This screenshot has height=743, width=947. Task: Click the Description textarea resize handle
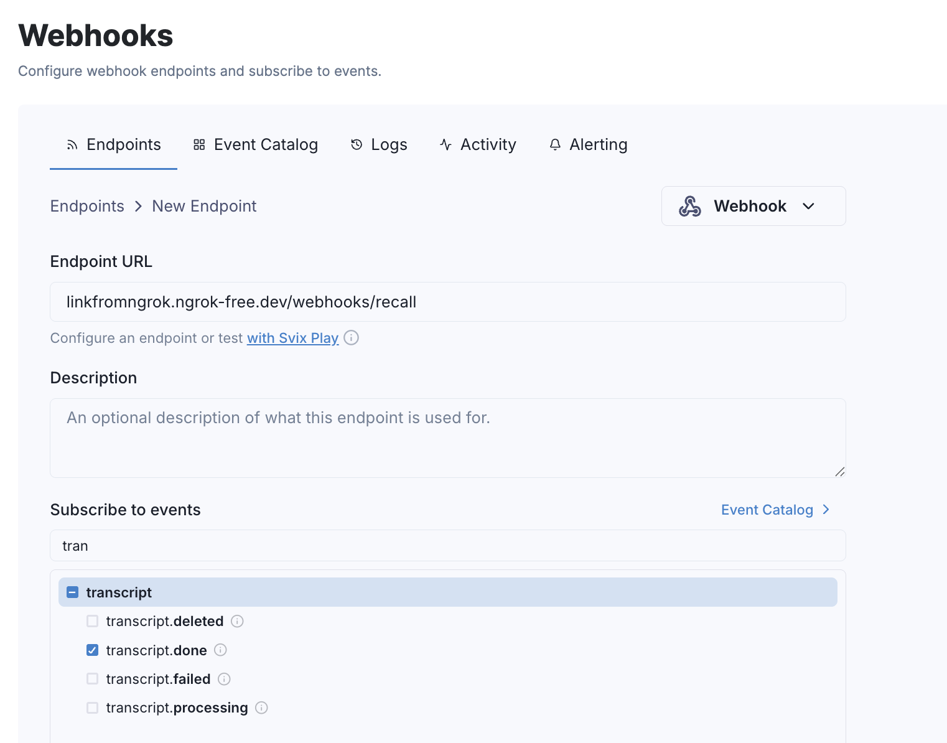click(x=839, y=472)
